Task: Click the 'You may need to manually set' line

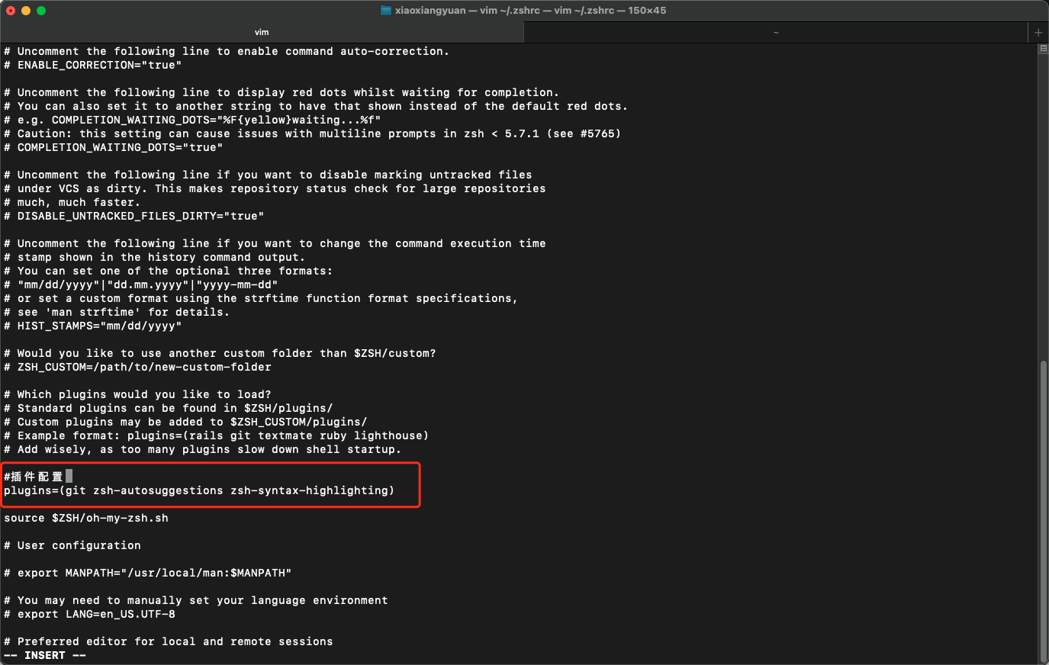Action: pyautogui.click(x=196, y=600)
